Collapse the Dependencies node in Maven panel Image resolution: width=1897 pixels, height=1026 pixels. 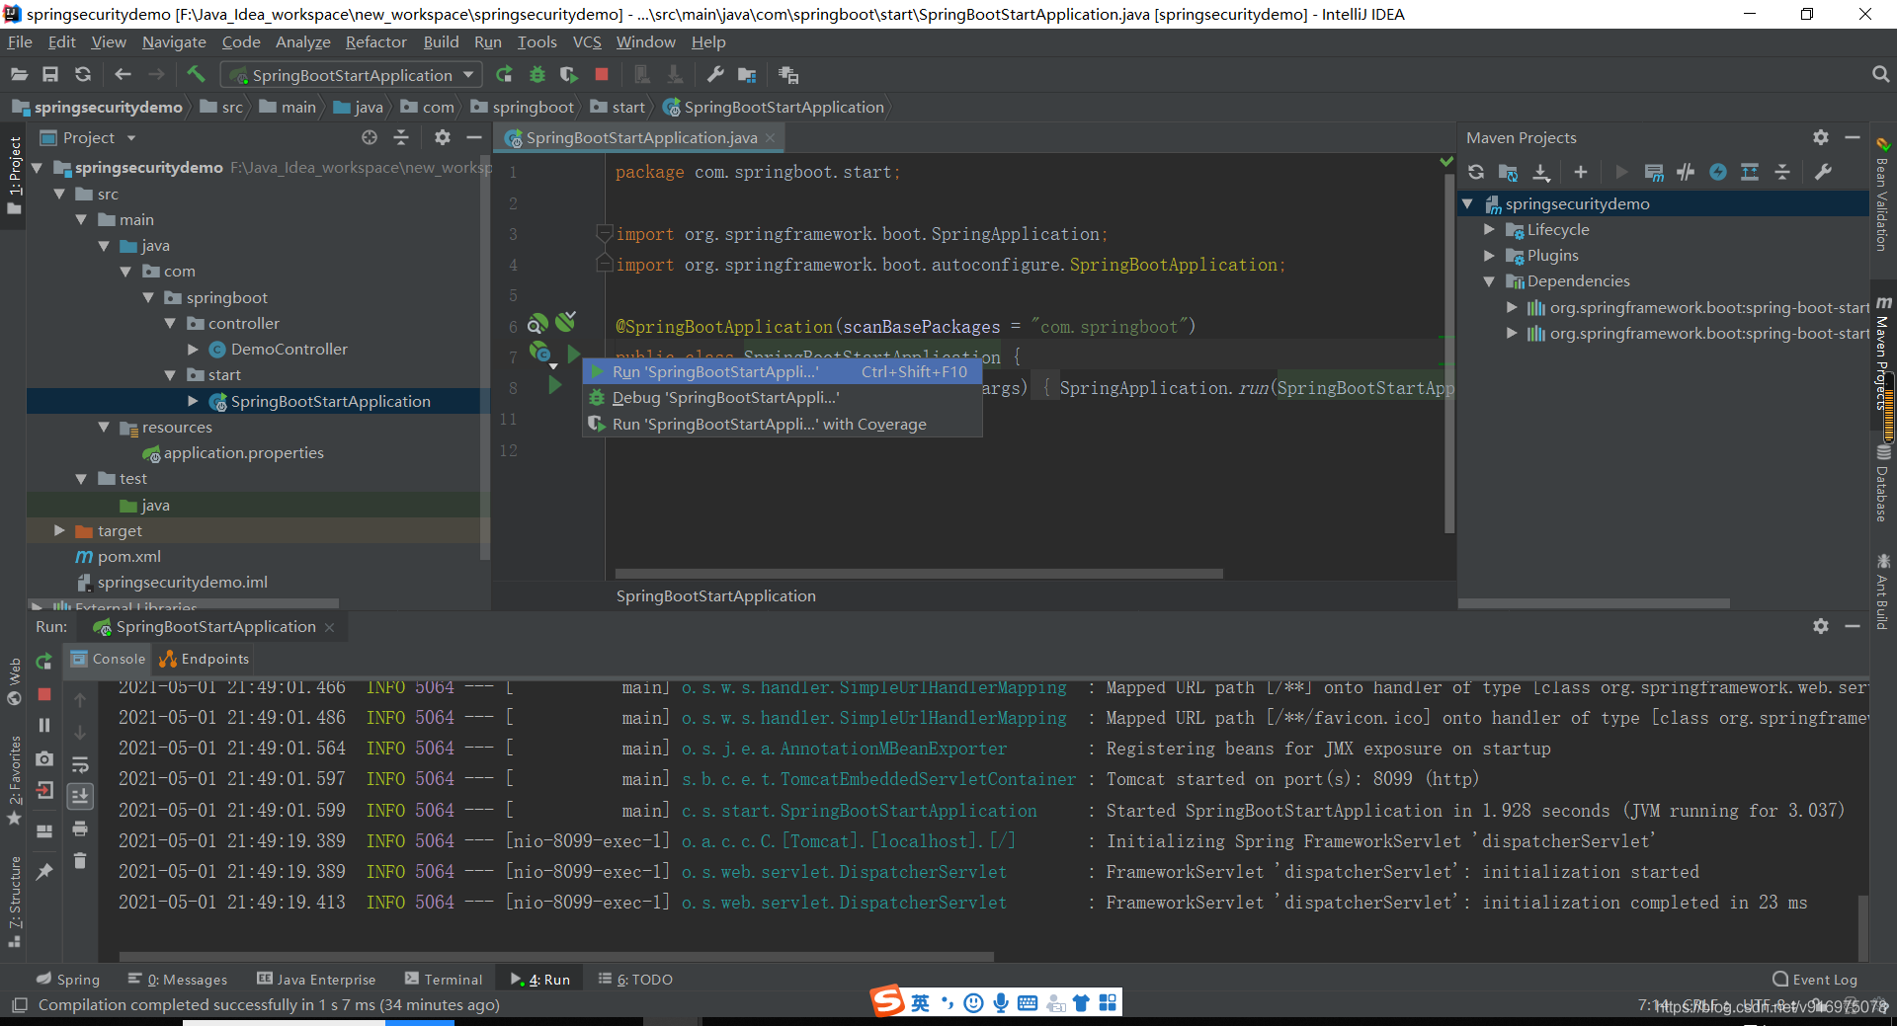point(1489,281)
